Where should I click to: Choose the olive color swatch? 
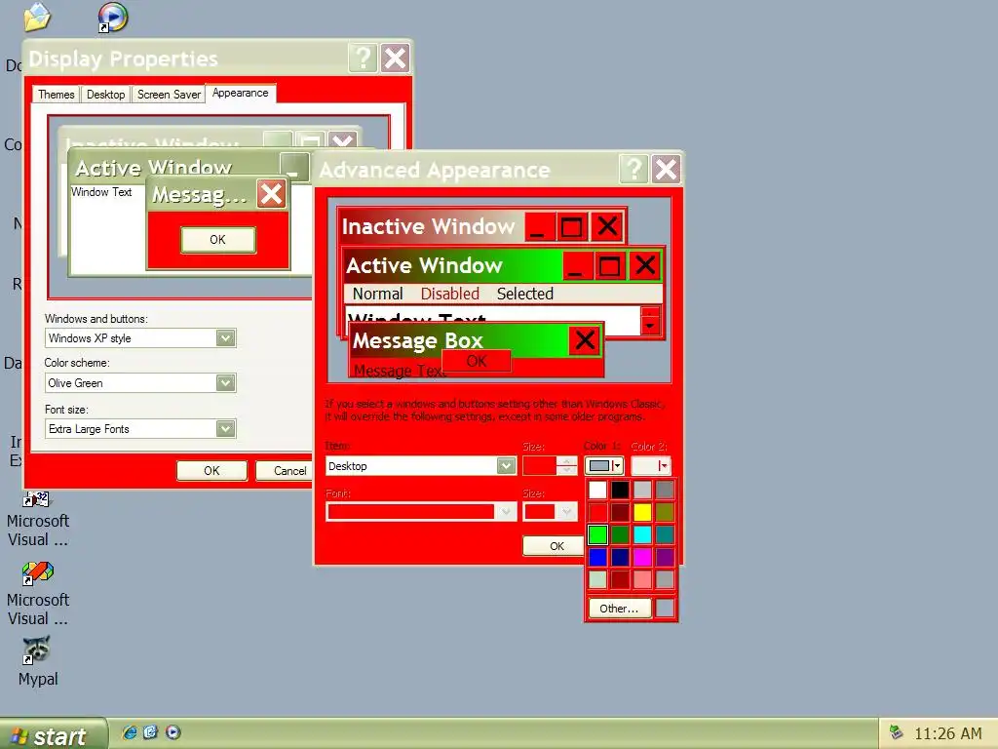tap(665, 512)
